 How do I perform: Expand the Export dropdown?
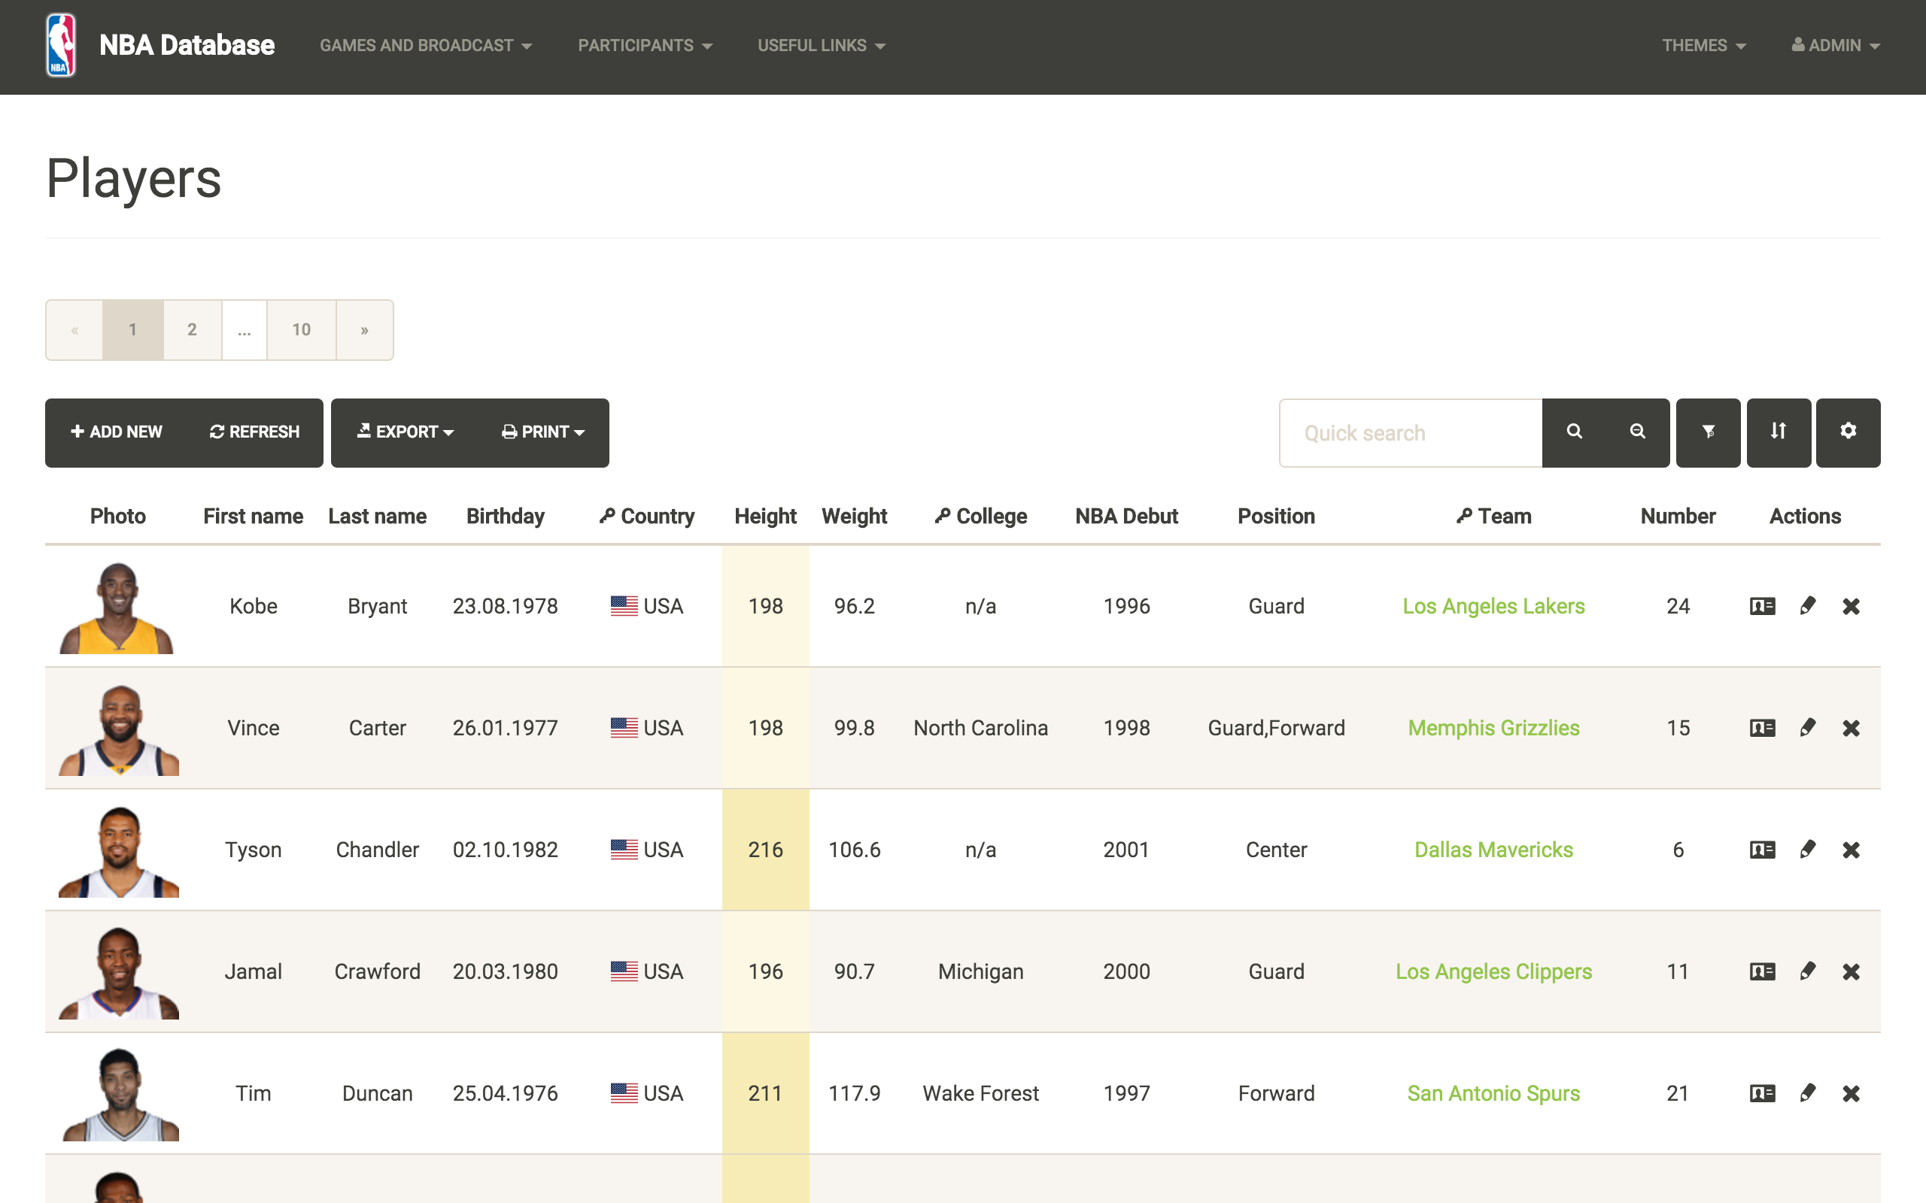405,432
